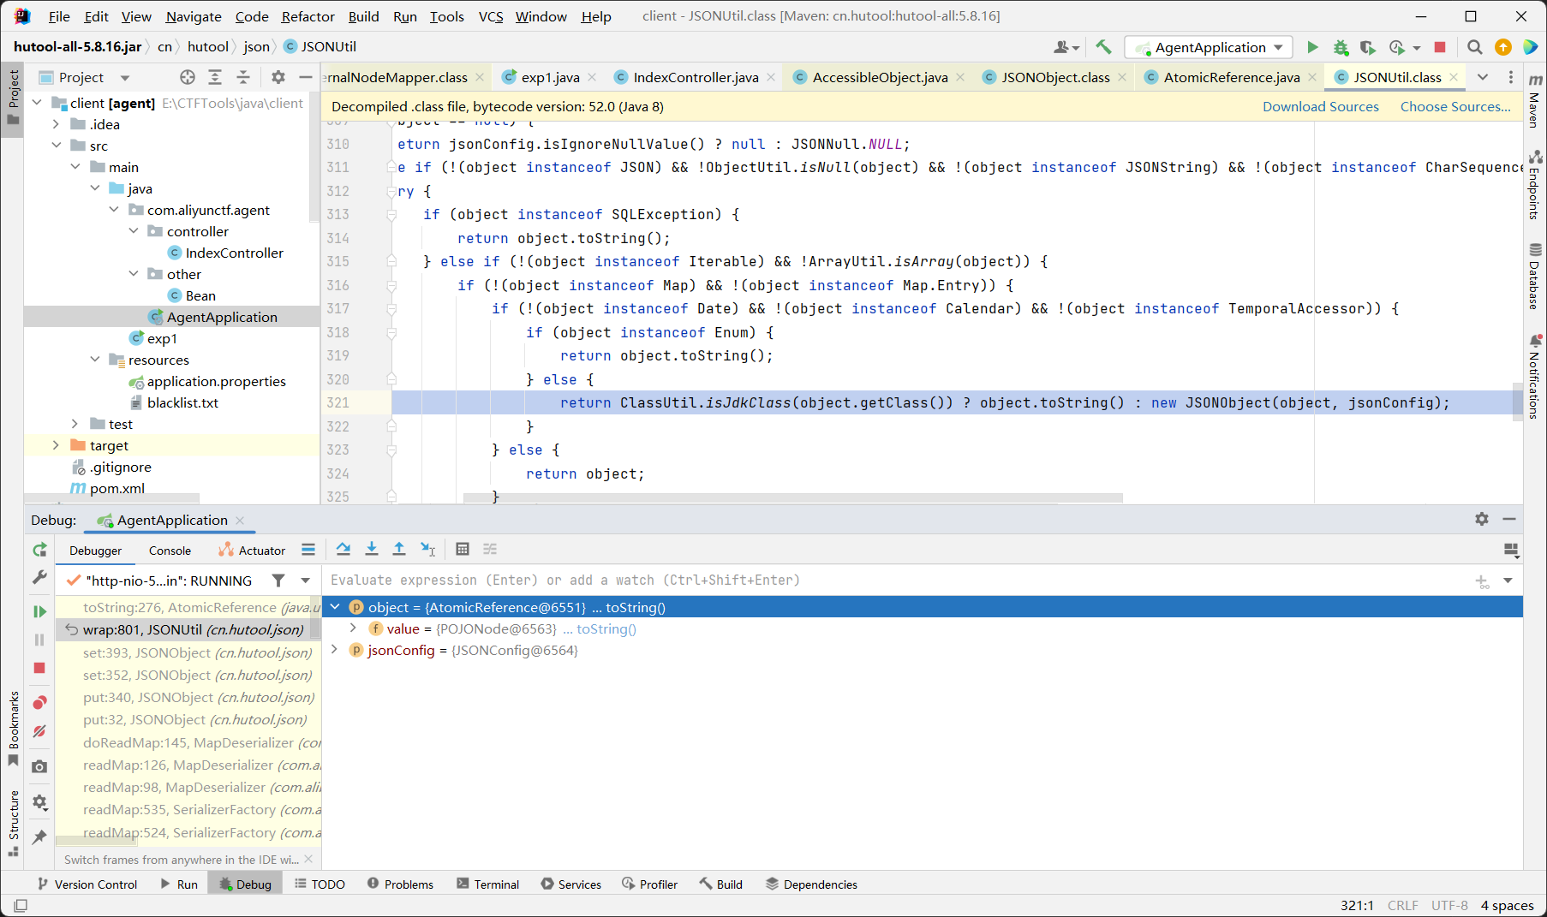This screenshot has width=1547, height=917.
Task: Switch to the Console debug tab
Action: 170,551
